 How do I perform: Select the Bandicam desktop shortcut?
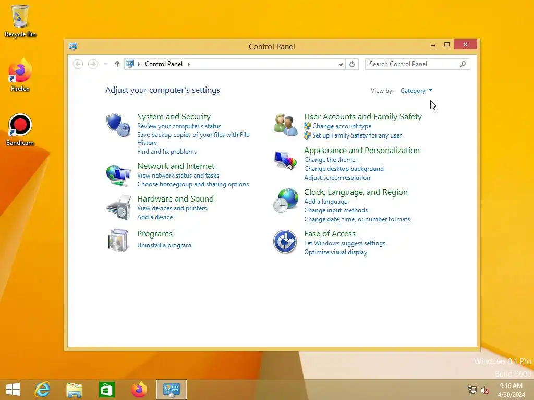[20, 130]
